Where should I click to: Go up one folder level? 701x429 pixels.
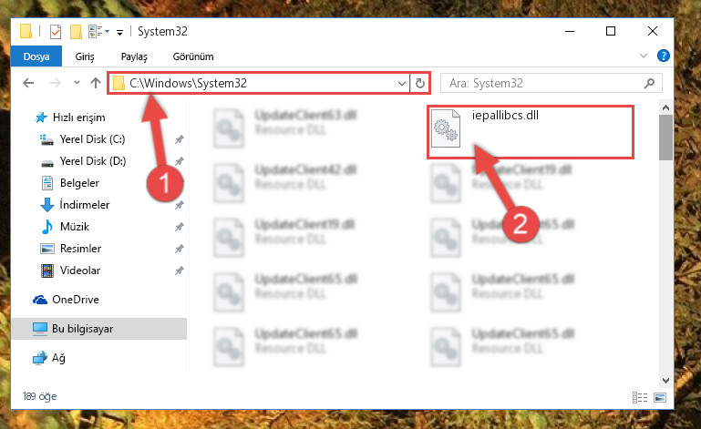pos(95,83)
